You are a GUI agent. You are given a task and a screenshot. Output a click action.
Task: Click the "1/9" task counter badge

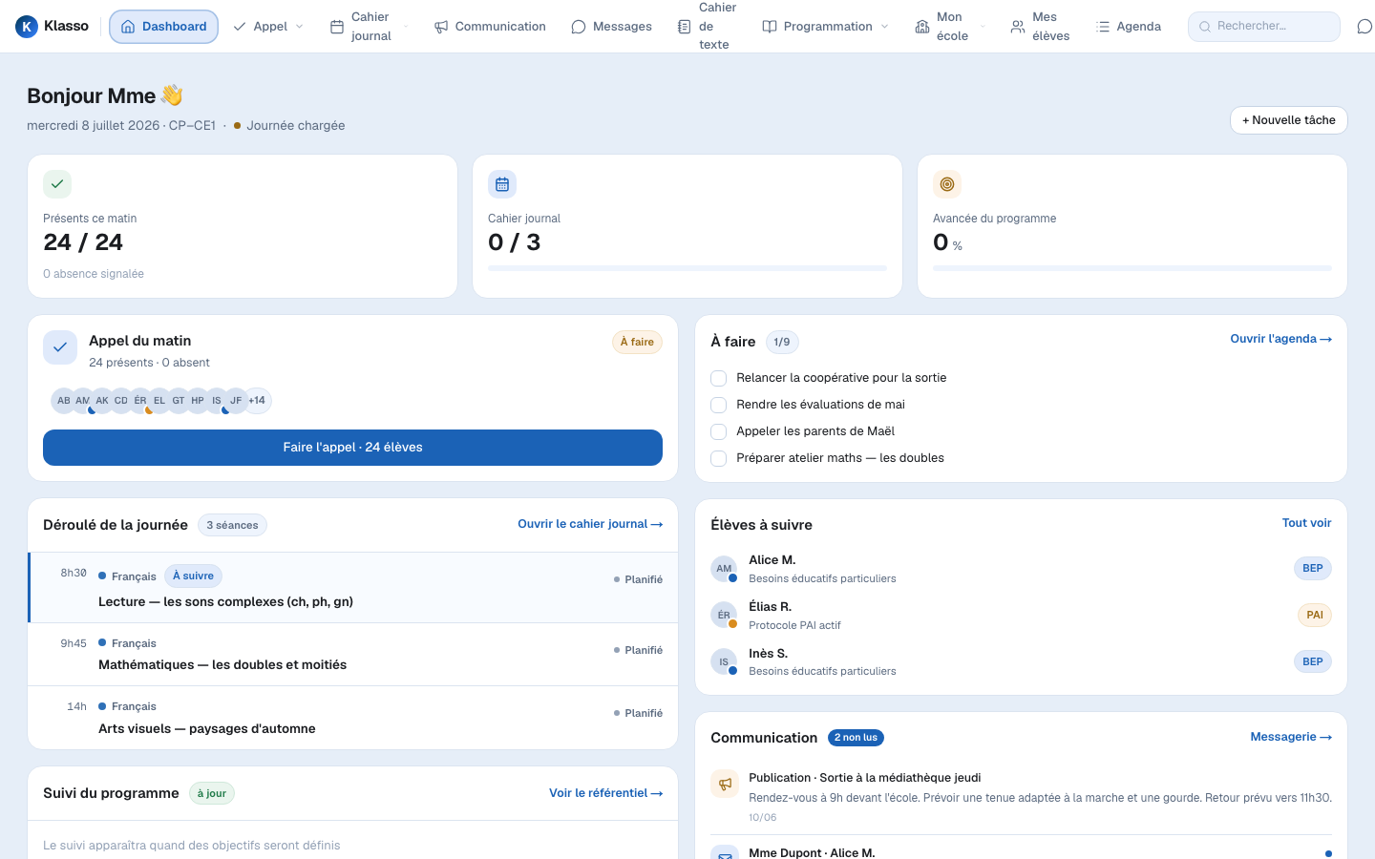point(782,342)
